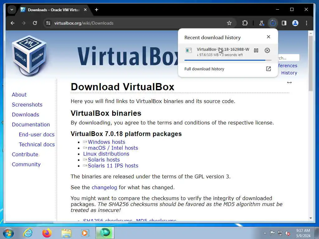Open the Windows Start button
Image resolution: width=319 pixels, height=239 pixels.
[8, 233]
